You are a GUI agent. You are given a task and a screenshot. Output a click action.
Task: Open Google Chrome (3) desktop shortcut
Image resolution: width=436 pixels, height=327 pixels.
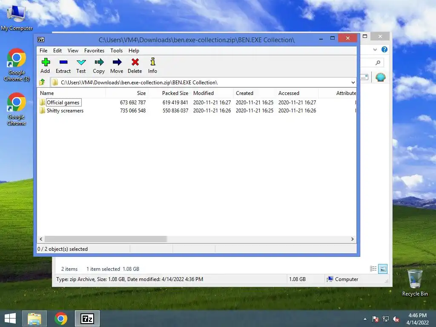[17, 65]
